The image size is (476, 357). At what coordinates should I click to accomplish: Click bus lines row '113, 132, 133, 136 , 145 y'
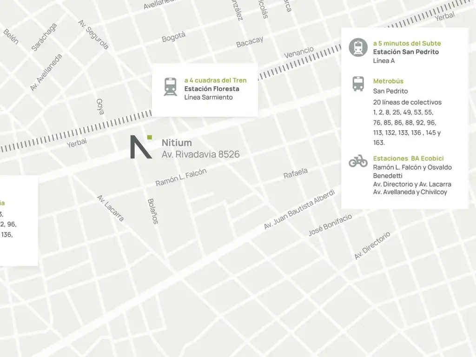(x=407, y=132)
